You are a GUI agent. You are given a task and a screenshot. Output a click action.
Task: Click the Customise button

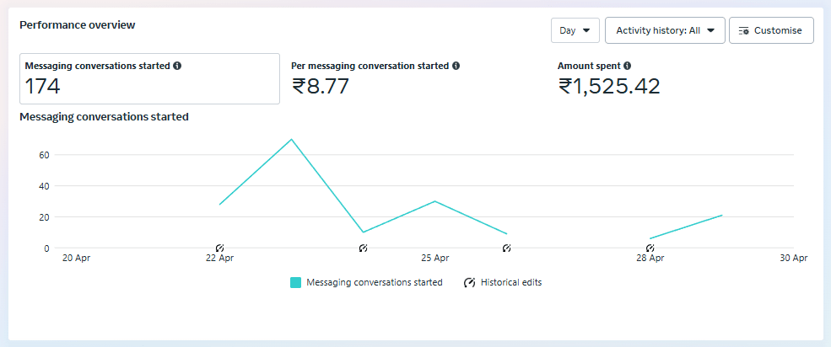click(771, 30)
